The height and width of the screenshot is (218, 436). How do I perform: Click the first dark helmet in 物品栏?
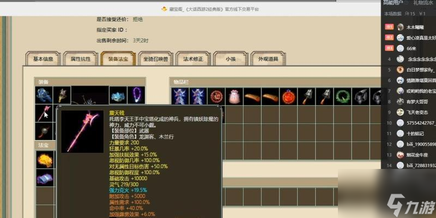click(361, 96)
